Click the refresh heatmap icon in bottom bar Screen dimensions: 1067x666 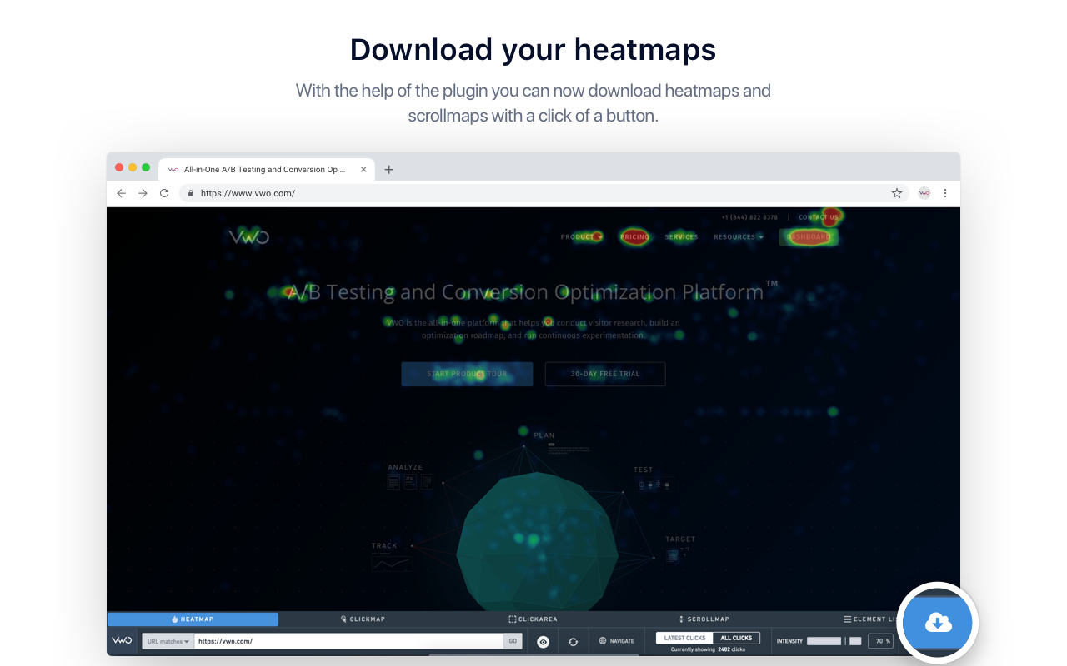coord(573,641)
